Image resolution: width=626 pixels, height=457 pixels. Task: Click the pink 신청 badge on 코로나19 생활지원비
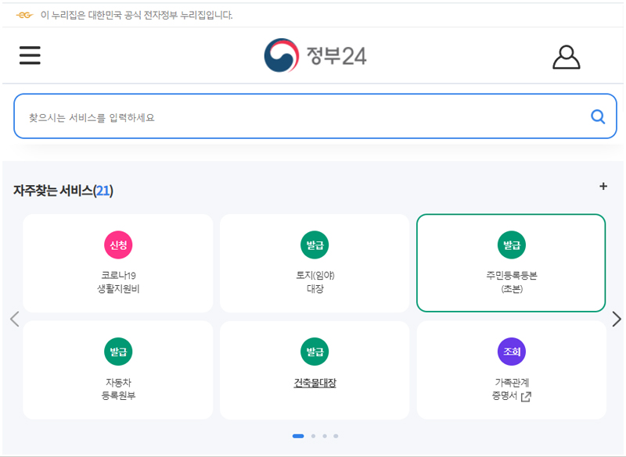pos(118,245)
